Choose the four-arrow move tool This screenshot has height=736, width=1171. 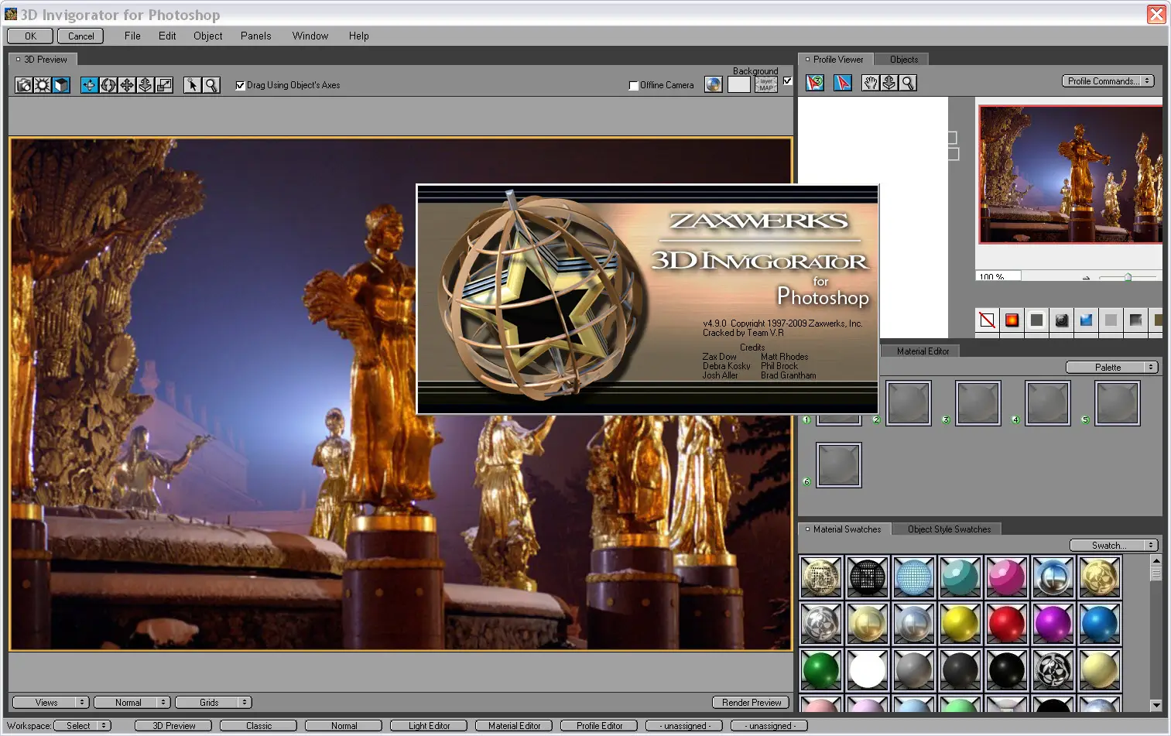point(127,85)
